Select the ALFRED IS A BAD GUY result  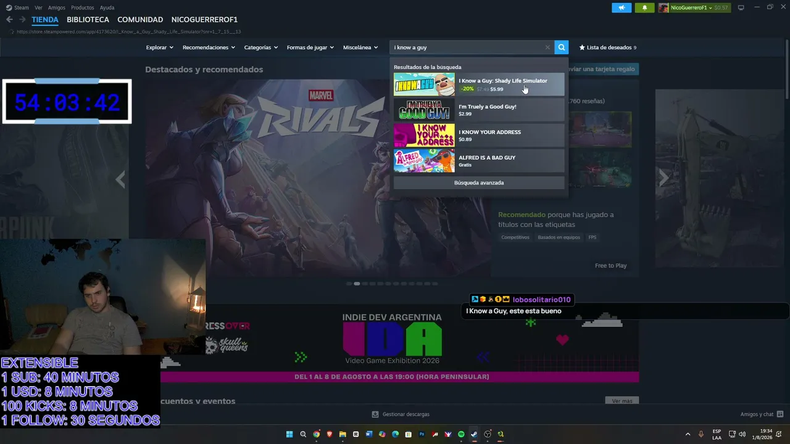pos(479,161)
